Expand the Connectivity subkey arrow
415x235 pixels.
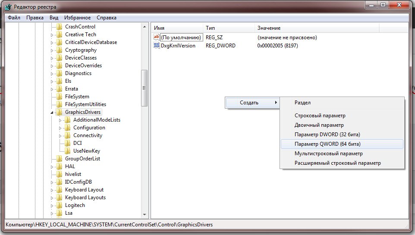click(61, 135)
